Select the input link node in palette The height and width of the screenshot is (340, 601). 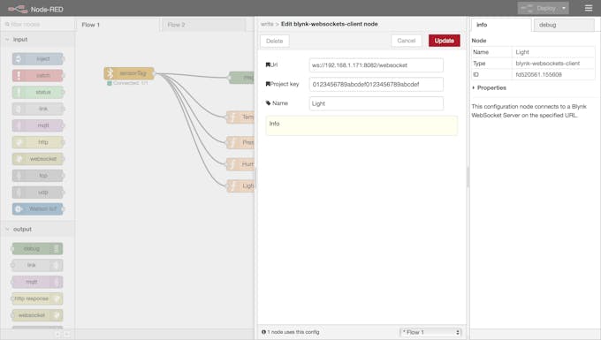coord(38,109)
